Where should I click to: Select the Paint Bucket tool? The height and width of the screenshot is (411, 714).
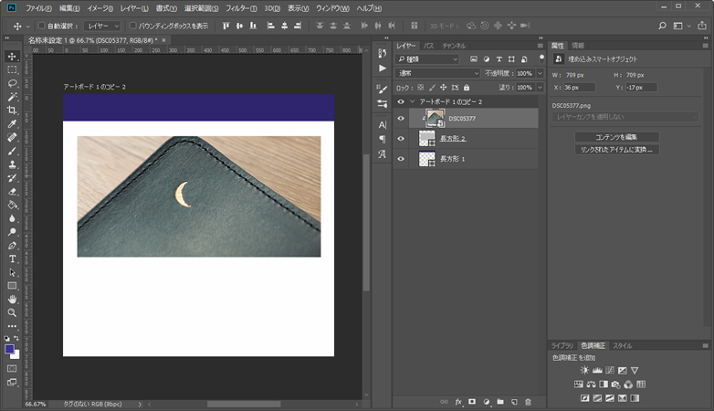[12, 205]
